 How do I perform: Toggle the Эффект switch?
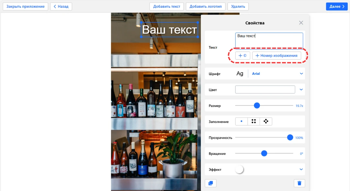point(239,169)
